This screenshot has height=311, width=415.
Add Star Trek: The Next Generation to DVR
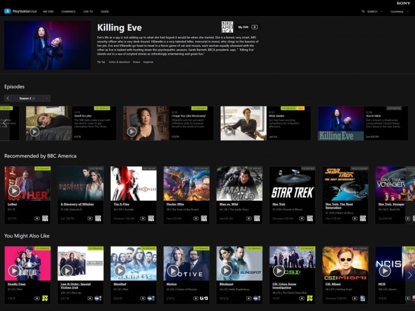pyautogui.click(x=355, y=219)
